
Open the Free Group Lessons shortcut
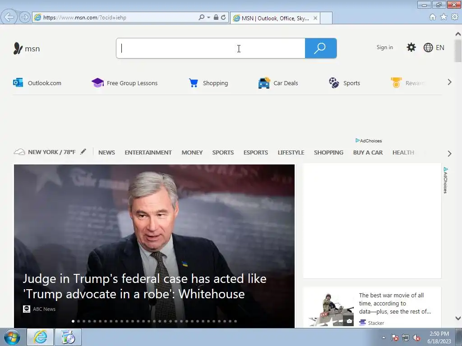click(125, 83)
